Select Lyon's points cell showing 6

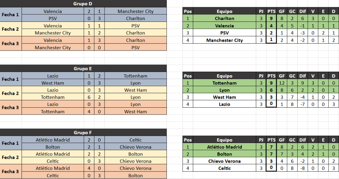(271, 90)
